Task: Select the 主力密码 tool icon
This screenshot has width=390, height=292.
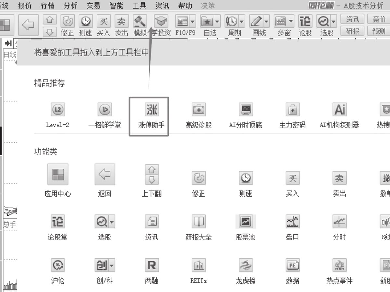Action: tap(292, 110)
